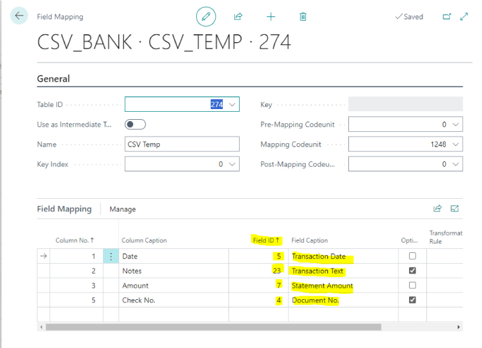Check Optional box for Amount row
Screen dimensions: 482x348
[x=412, y=286]
